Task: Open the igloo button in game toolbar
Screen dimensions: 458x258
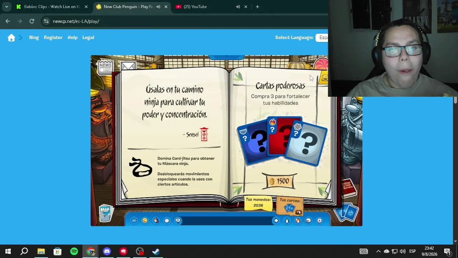Action: point(308,221)
